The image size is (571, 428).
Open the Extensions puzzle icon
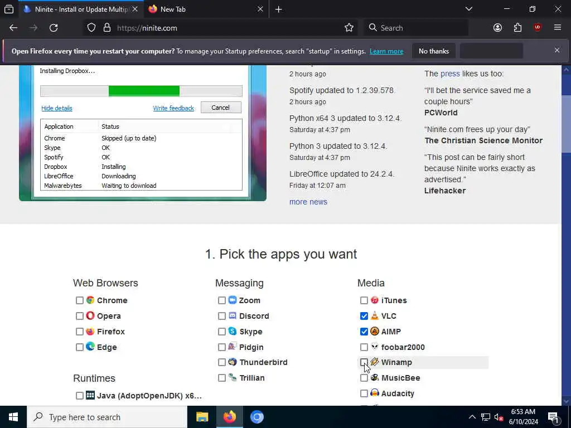[517, 28]
